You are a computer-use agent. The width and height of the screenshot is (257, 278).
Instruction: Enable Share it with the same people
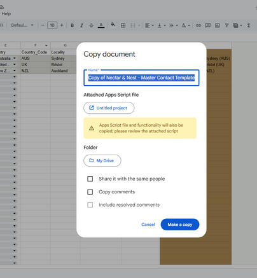point(90,179)
